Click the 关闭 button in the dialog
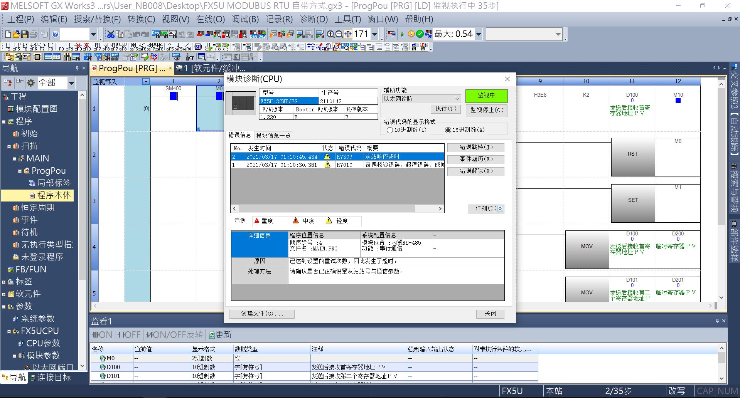Screen dimensions: 740x398 click(x=490, y=314)
